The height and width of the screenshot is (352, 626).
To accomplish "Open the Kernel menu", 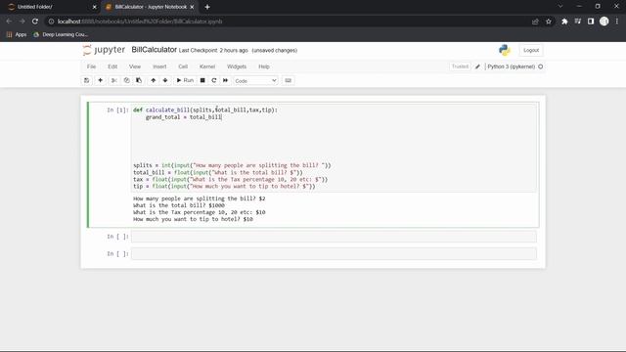I will [x=207, y=66].
